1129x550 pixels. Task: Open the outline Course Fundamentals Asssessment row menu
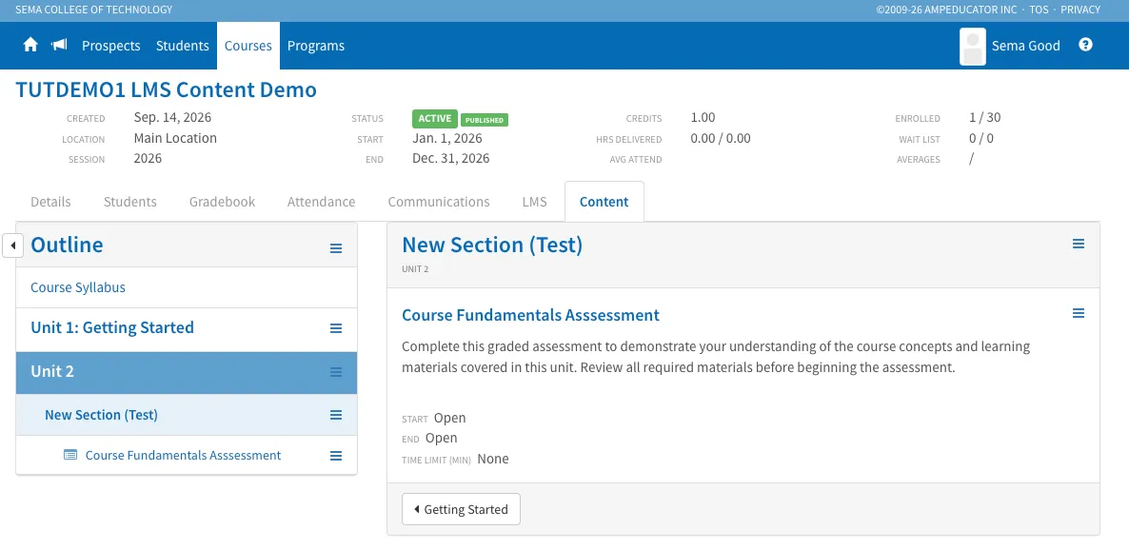point(335,456)
